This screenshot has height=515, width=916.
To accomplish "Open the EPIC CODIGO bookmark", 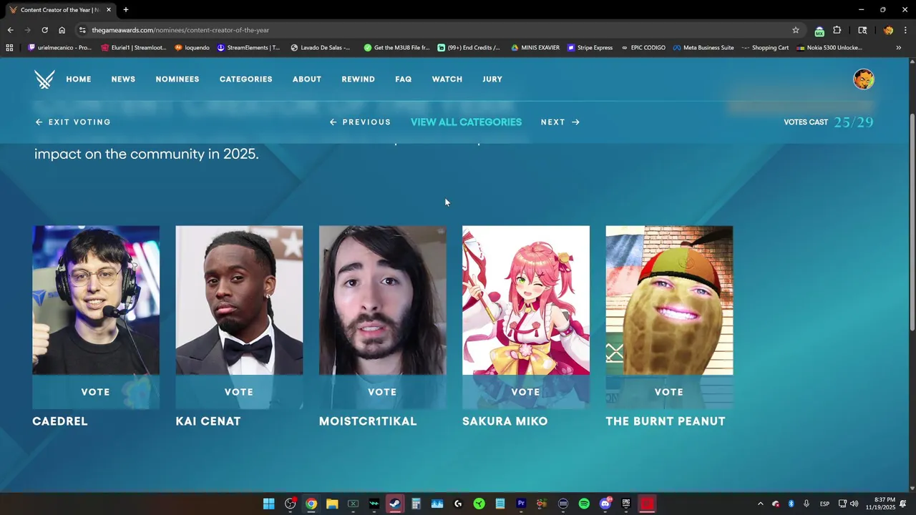I will coord(643,48).
